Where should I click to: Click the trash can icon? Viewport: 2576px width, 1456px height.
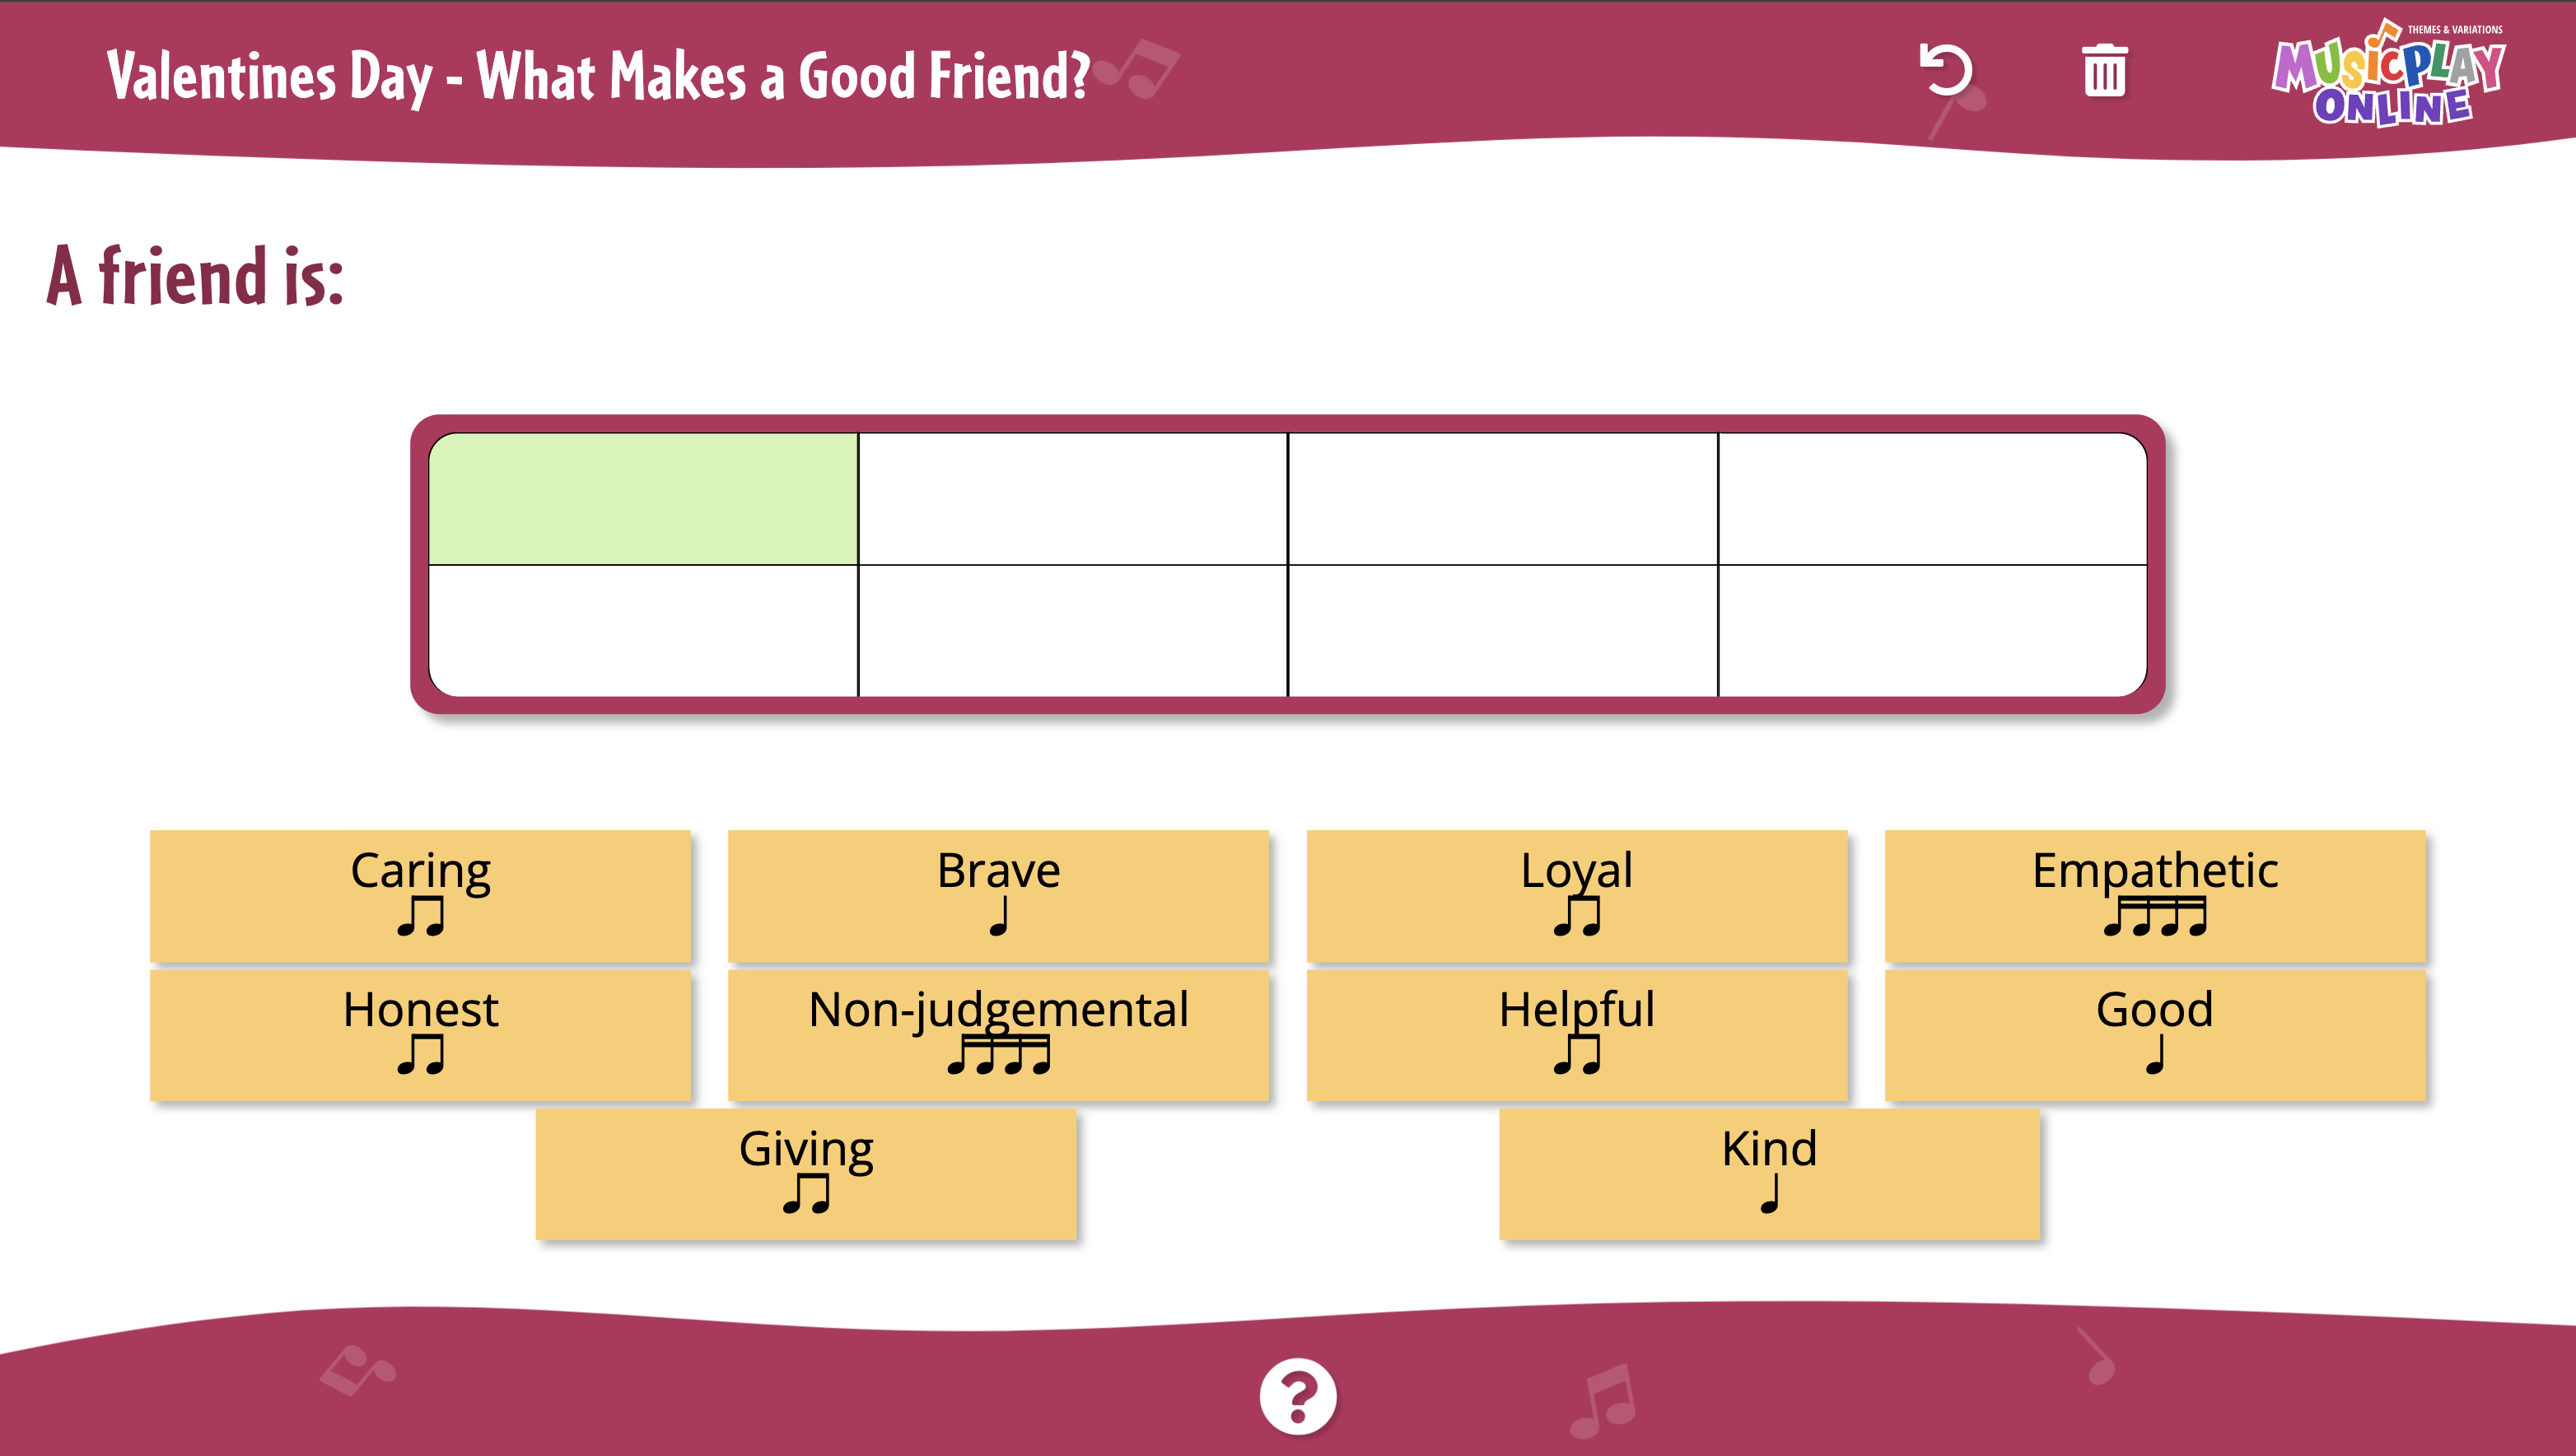tap(2104, 70)
